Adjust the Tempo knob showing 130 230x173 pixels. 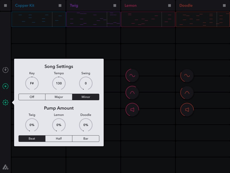(59, 83)
